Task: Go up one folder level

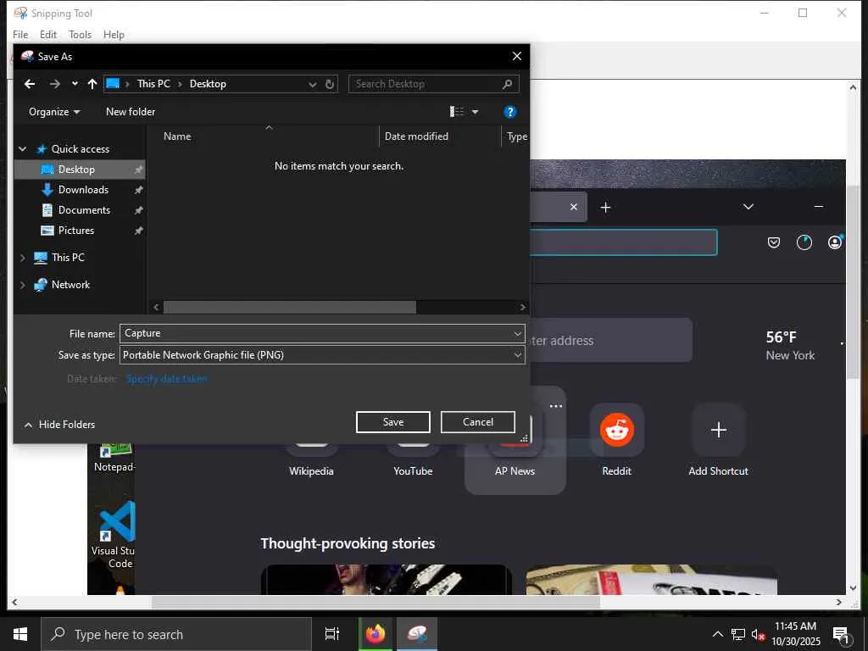Action: point(92,84)
